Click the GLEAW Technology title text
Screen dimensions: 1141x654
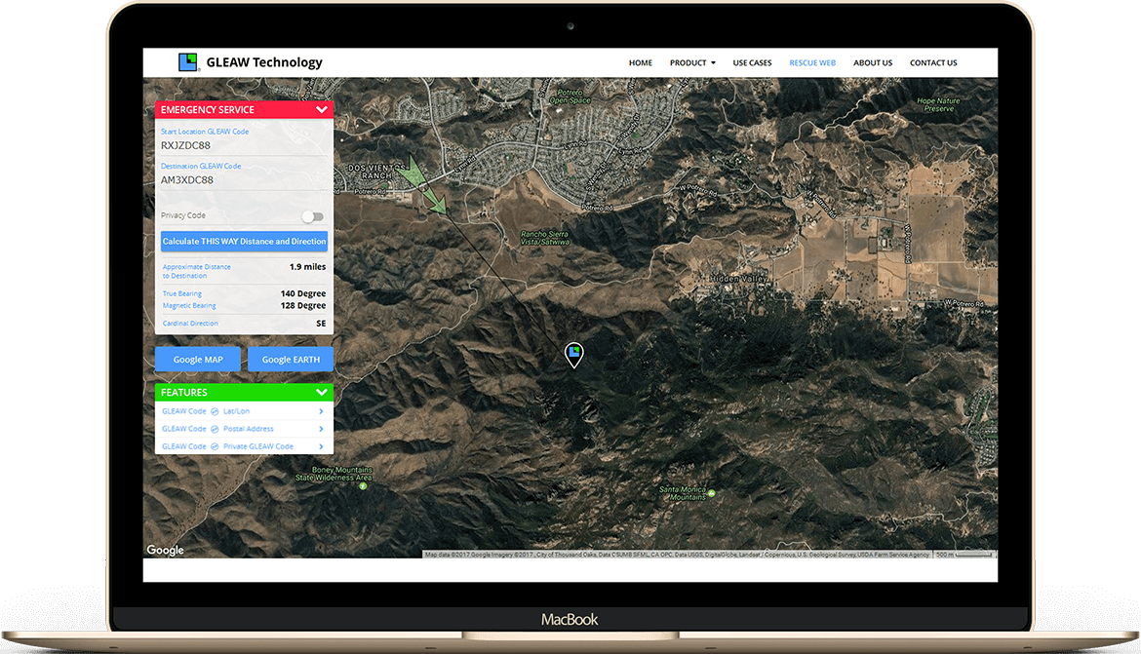[264, 62]
